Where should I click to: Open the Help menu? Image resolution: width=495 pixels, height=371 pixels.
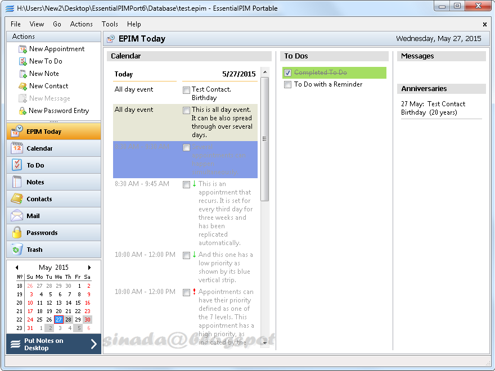click(x=134, y=24)
